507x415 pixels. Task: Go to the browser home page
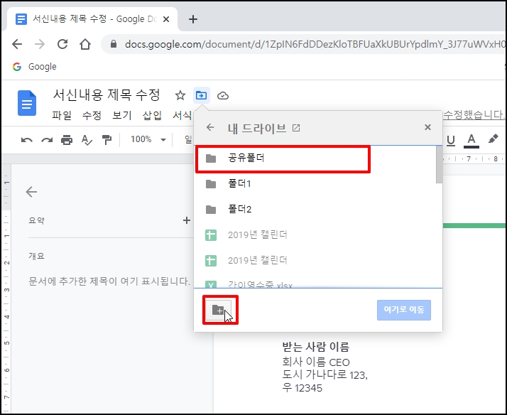click(85, 44)
